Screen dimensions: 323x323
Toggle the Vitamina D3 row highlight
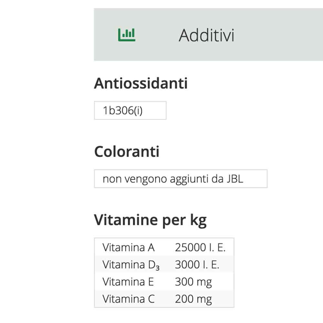163,265
